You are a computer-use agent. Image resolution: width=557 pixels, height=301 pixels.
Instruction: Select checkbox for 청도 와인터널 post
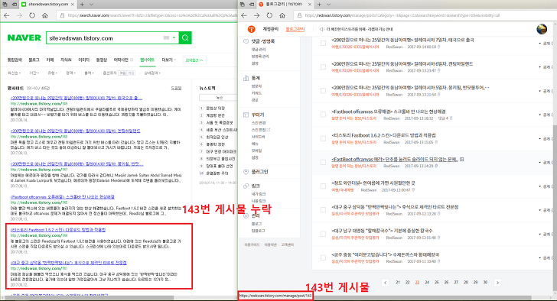click(x=323, y=186)
